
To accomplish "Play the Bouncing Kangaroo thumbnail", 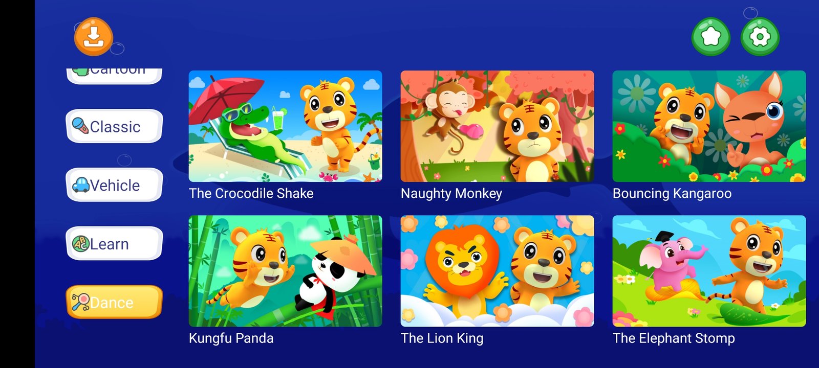I will [709, 126].
